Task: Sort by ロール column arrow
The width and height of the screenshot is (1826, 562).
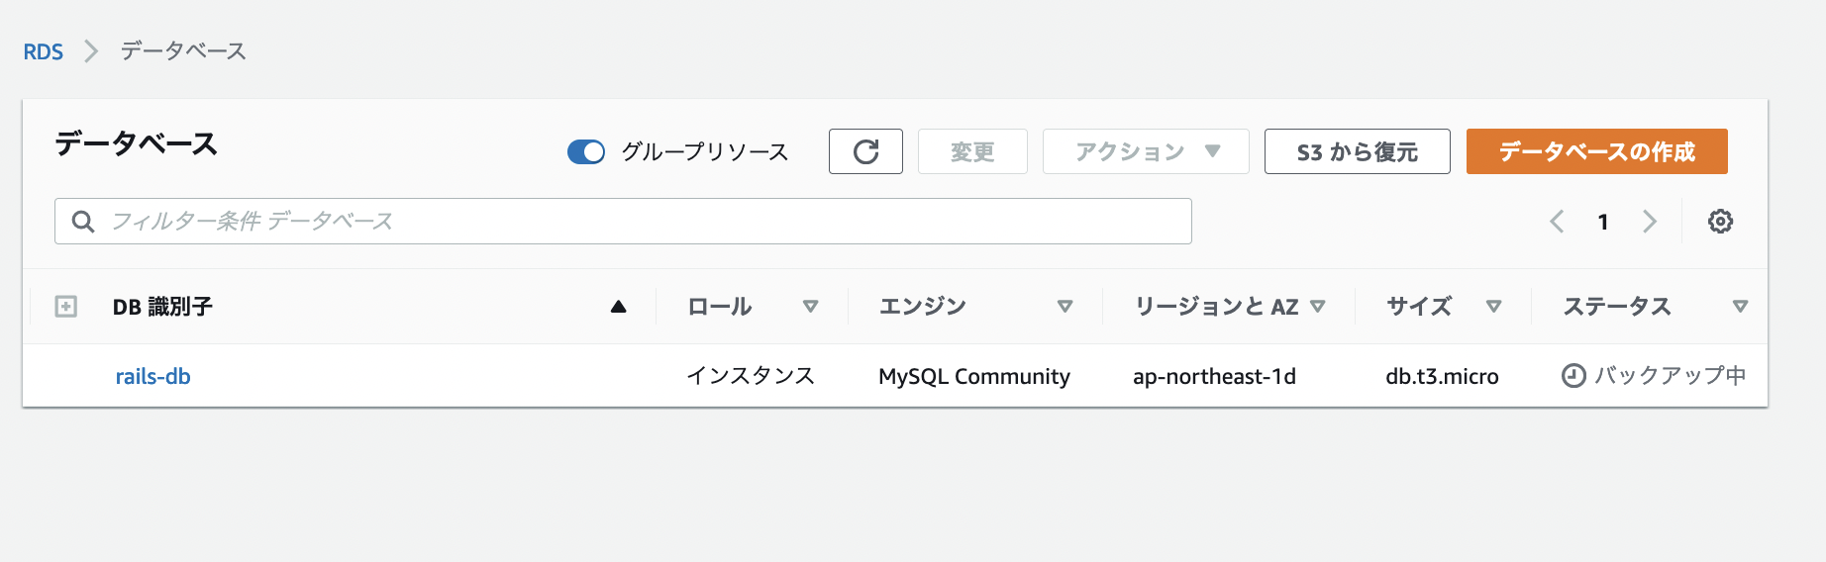Action: coord(810,307)
